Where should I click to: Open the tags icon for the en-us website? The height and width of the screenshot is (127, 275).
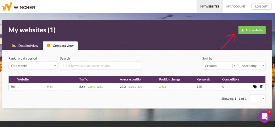pos(255,87)
